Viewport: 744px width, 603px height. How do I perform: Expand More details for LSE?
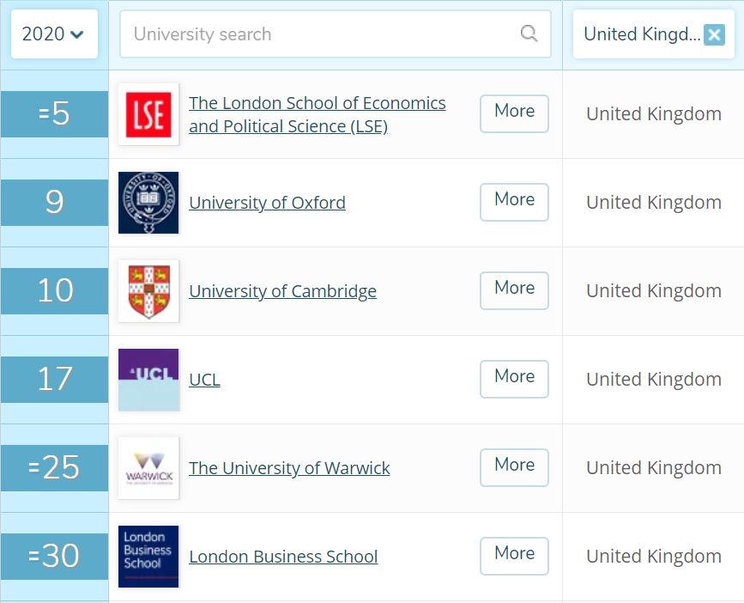pyautogui.click(x=514, y=113)
